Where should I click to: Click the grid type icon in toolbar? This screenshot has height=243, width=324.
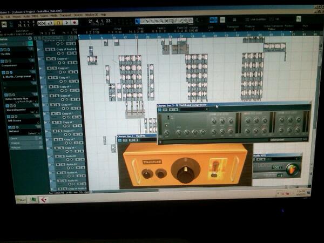pyautogui.click(x=234, y=20)
